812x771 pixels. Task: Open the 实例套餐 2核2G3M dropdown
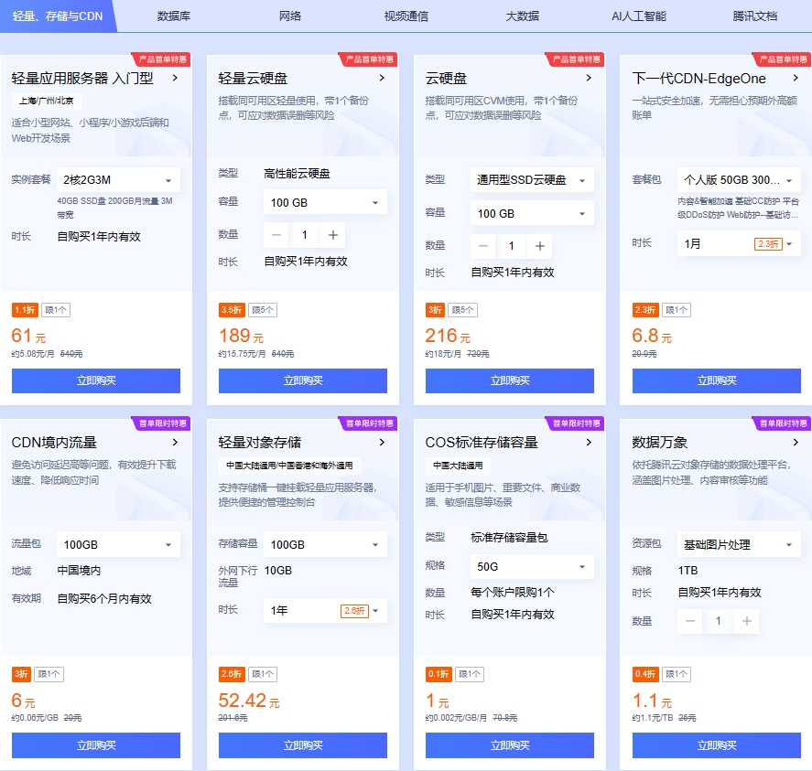tap(117, 179)
